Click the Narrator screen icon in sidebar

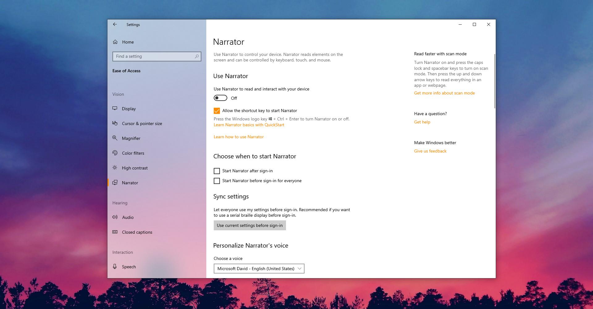[x=115, y=182]
